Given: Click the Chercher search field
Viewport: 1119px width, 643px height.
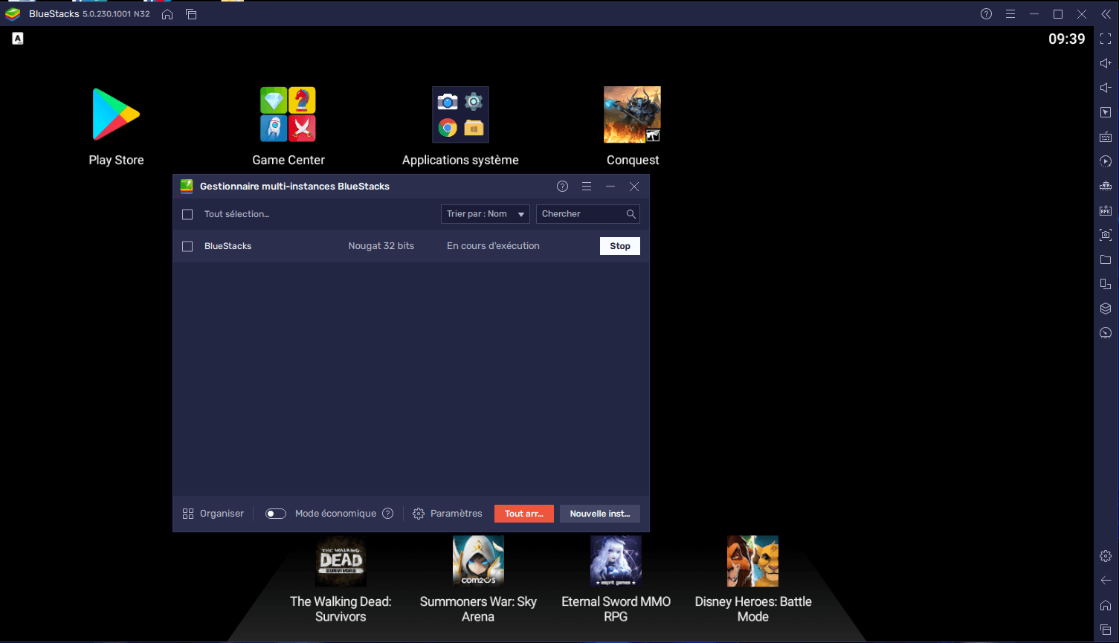Looking at the screenshot, I should [x=588, y=214].
